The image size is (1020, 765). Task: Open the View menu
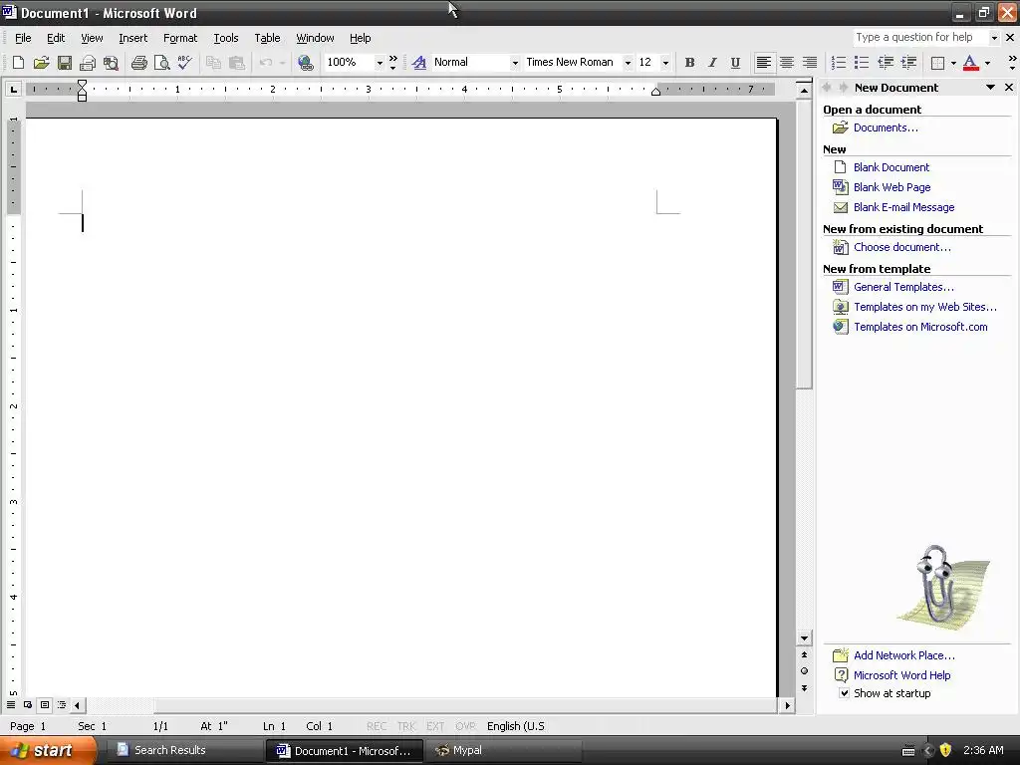(x=92, y=38)
